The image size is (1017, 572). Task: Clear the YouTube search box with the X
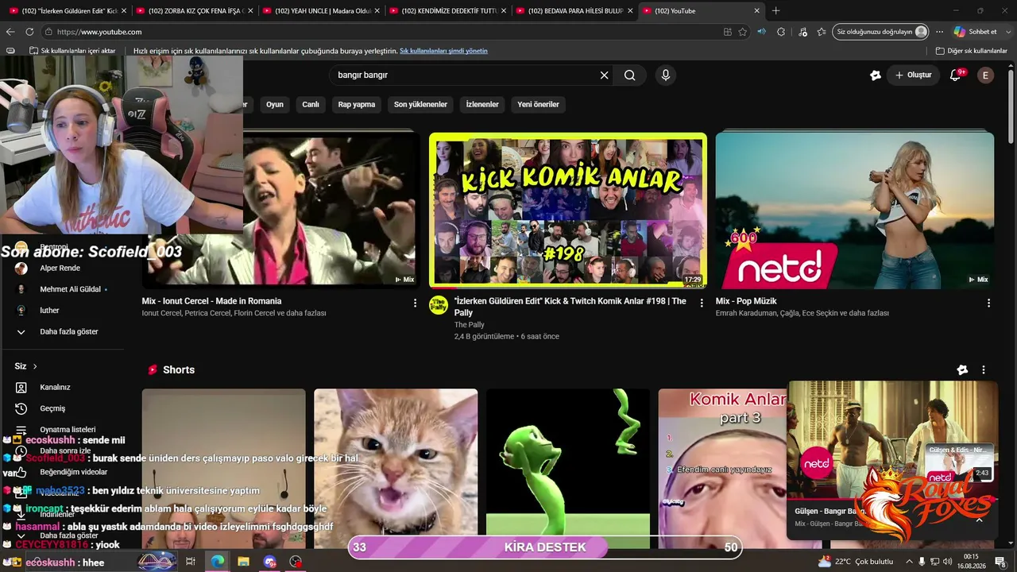click(x=604, y=75)
